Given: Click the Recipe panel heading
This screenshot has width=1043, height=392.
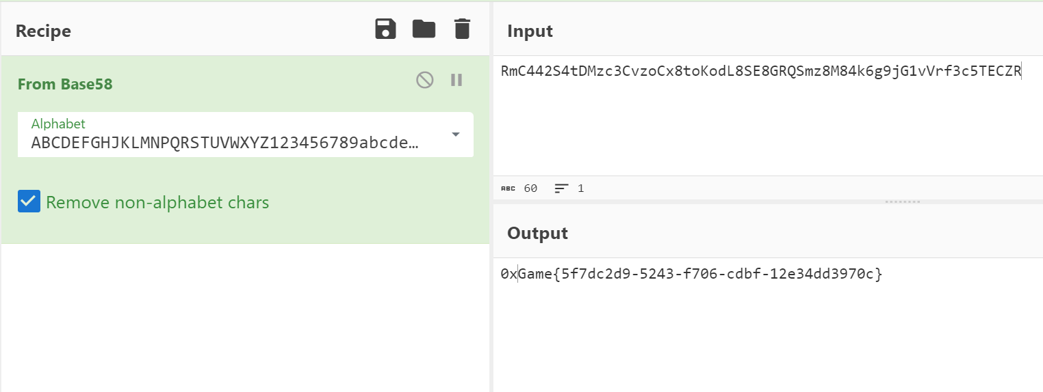Looking at the screenshot, I should [x=43, y=31].
